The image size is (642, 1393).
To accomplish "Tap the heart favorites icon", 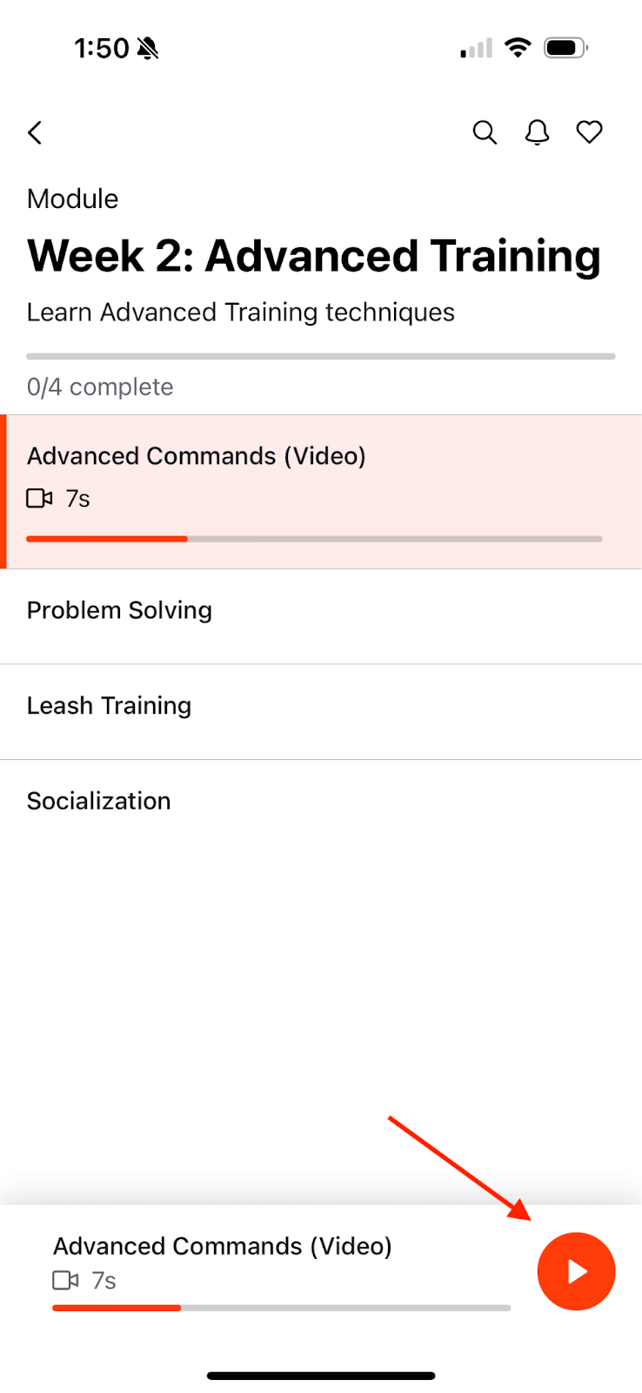I will coord(590,132).
